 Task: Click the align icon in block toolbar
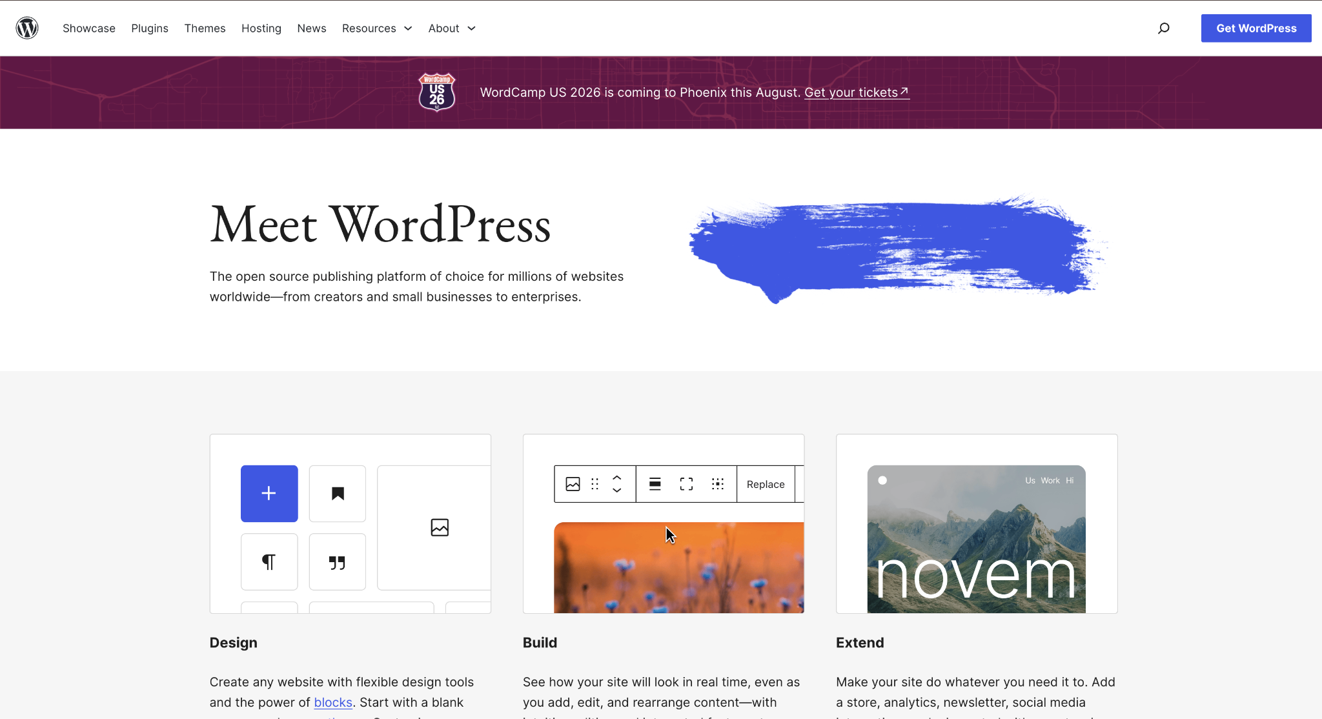tap(655, 484)
